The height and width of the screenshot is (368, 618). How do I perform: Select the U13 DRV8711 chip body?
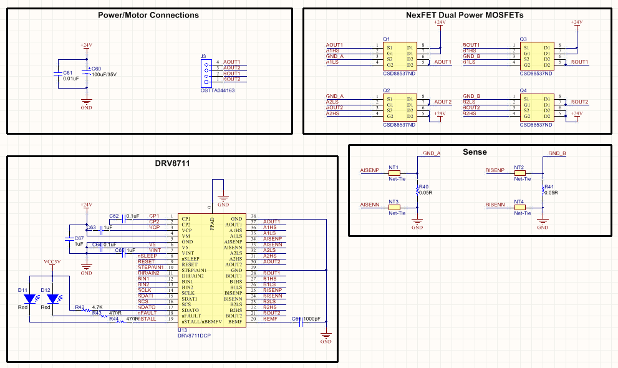211,270
